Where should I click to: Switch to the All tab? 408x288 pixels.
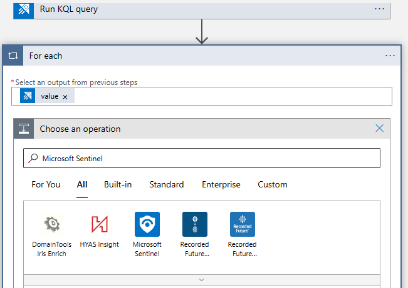tap(82, 184)
